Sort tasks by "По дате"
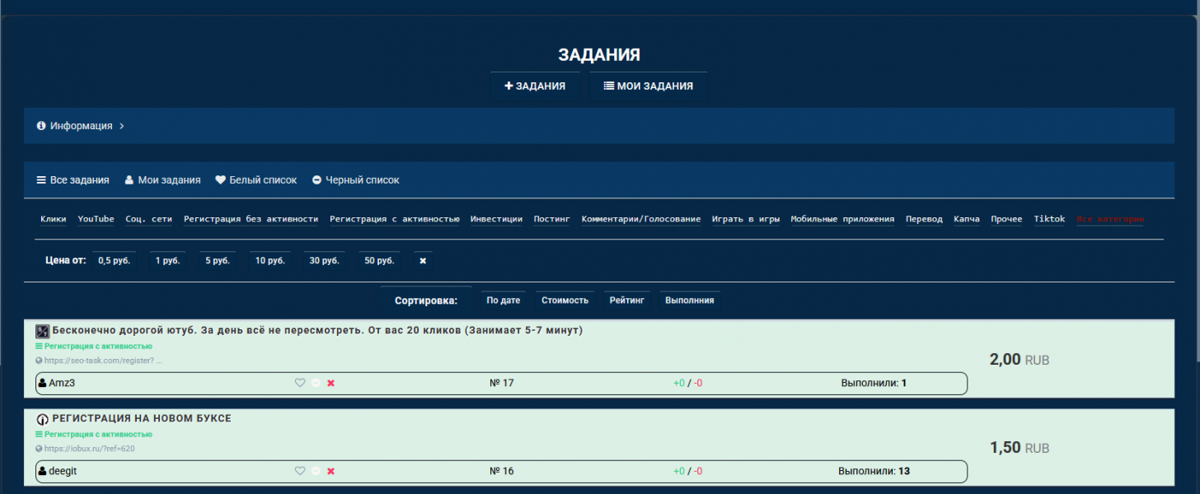This screenshot has height=494, width=1200. tap(503, 300)
